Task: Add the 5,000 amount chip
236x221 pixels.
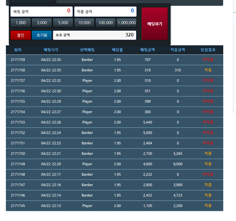Action: coord(63,23)
